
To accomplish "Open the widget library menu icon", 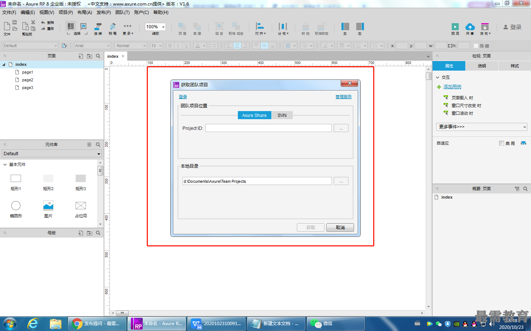I will pyautogui.click(x=89, y=145).
